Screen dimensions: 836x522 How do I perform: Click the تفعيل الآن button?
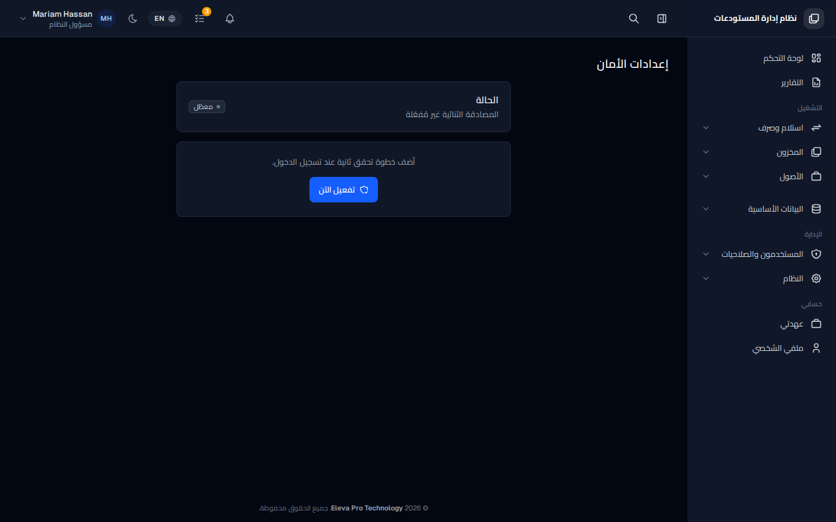344,190
